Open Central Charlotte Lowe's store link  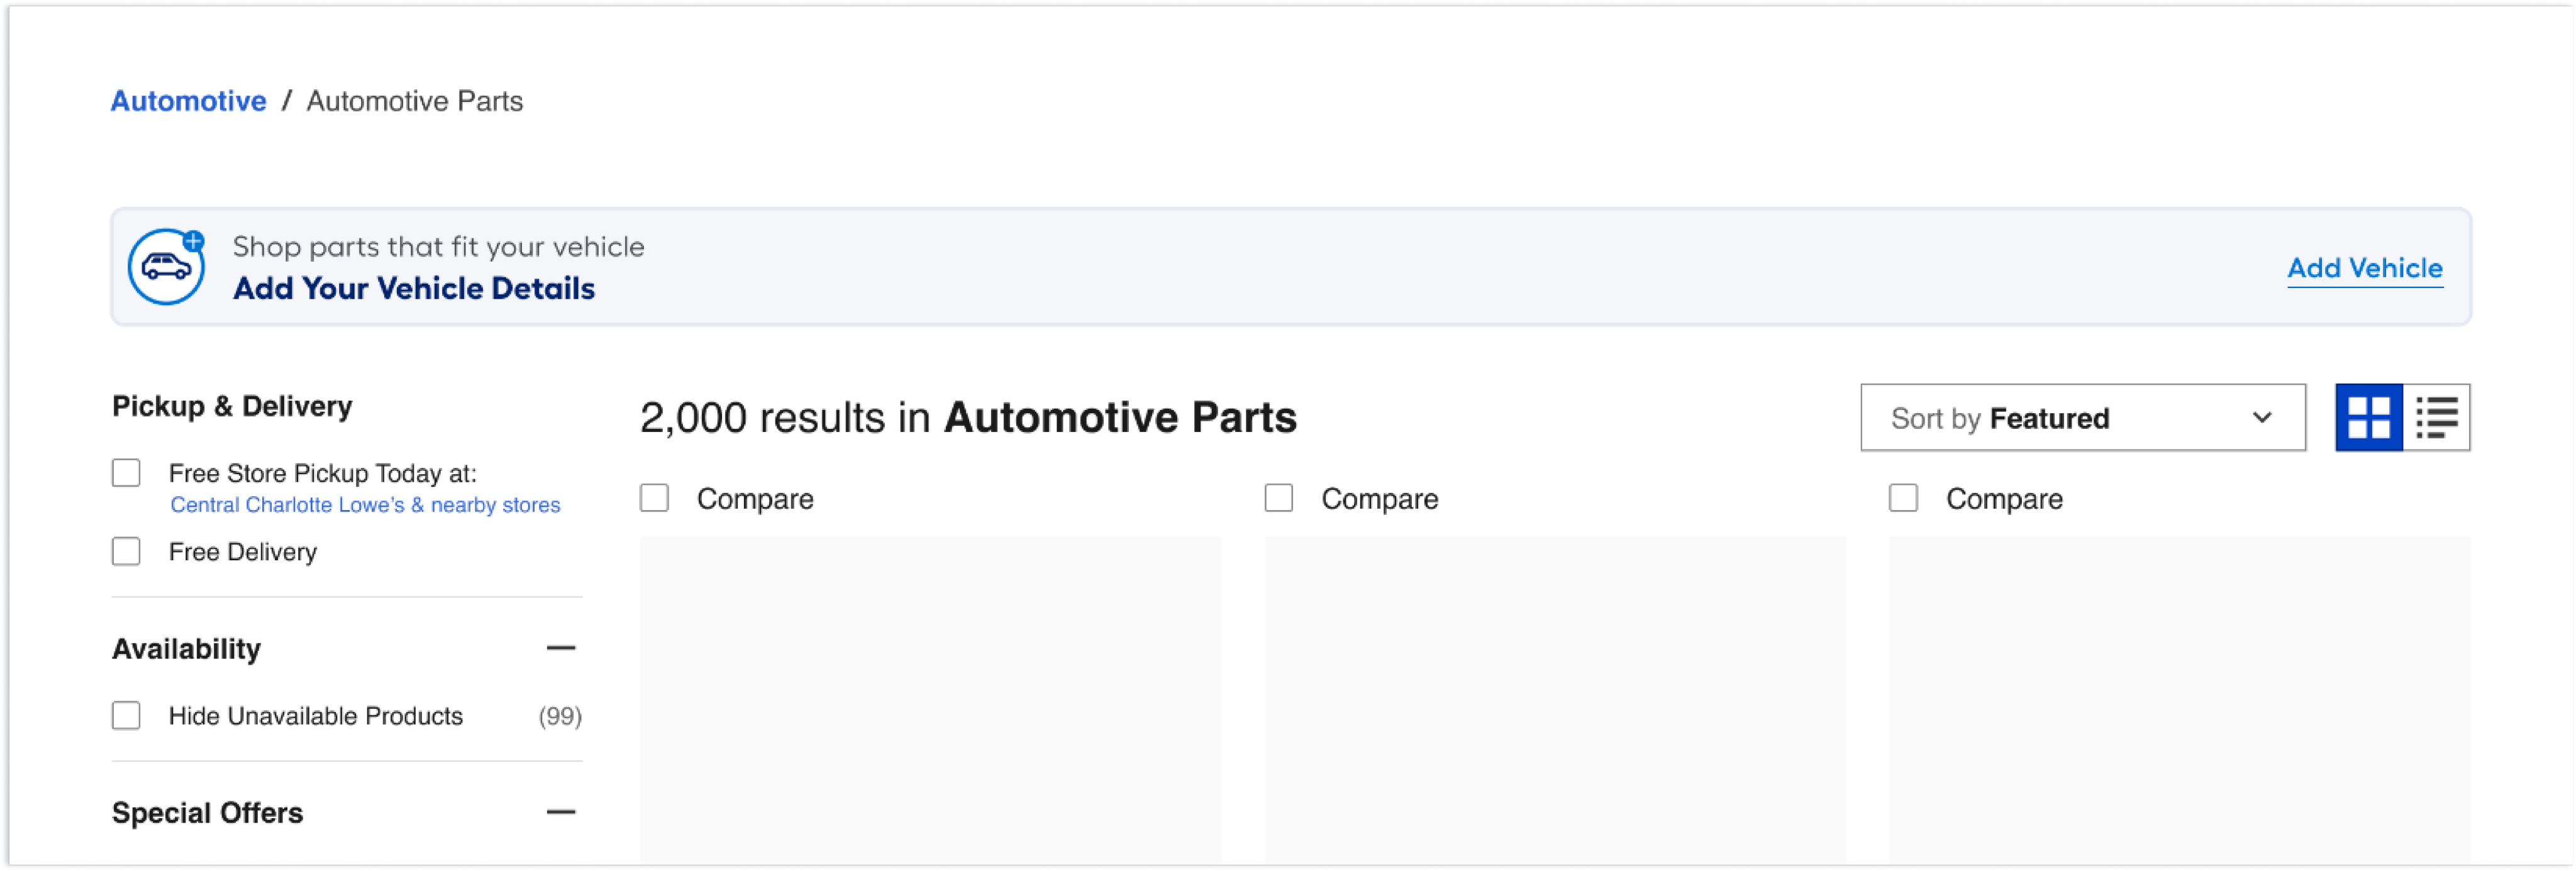point(365,505)
